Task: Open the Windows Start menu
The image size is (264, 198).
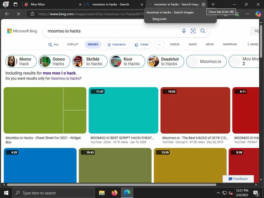Action: click(x=6, y=193)
